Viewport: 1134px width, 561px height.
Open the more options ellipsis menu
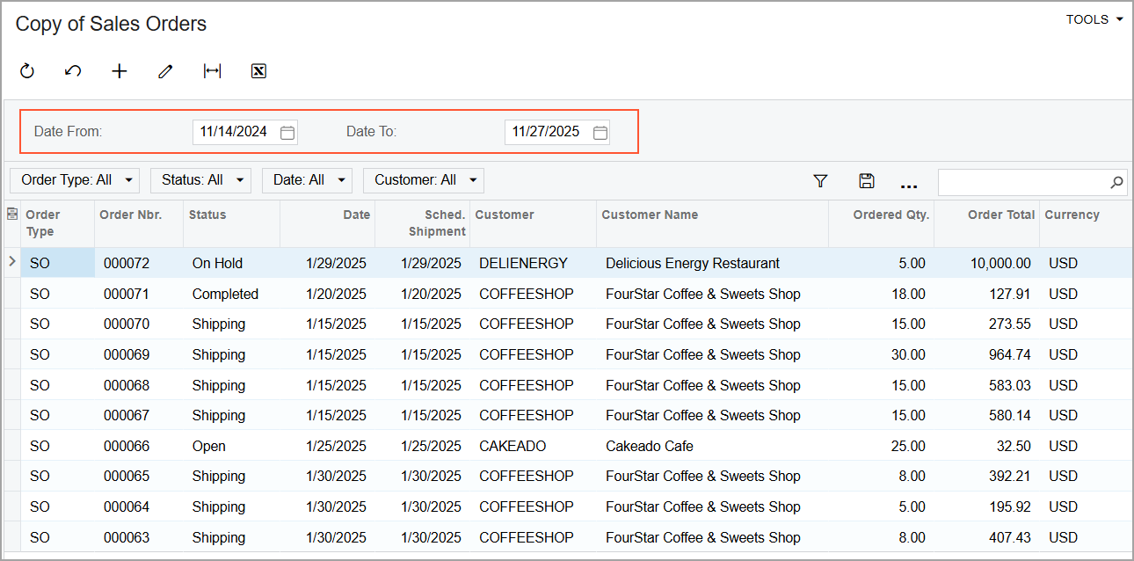point(909,185)
